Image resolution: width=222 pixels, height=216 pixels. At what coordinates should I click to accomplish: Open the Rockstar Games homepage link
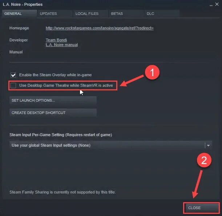pyautogui.click(x=100, y=28)
